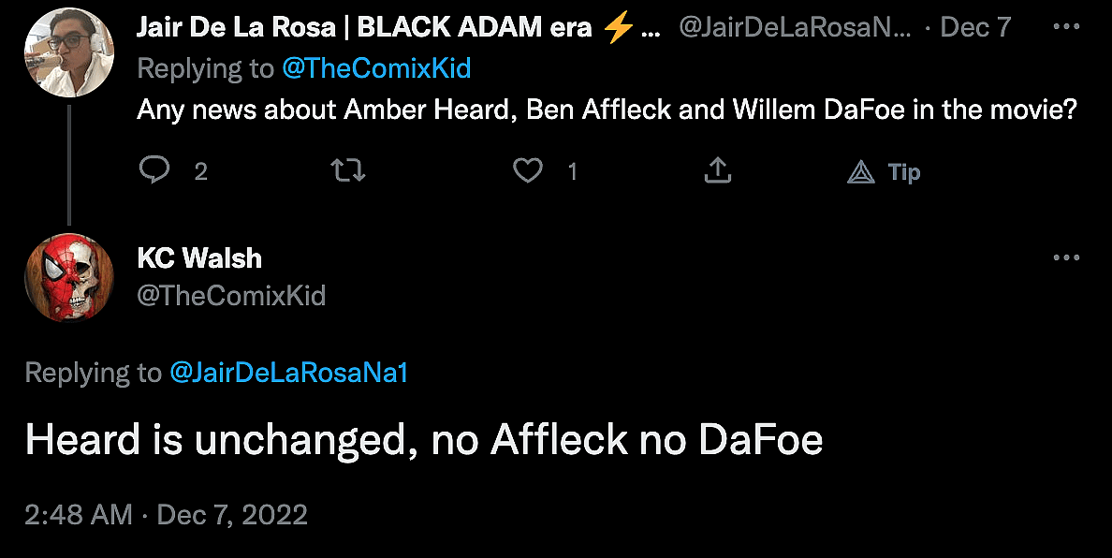Click the reply speech bubble icon

pyautogui.click(x=154, y=170)
